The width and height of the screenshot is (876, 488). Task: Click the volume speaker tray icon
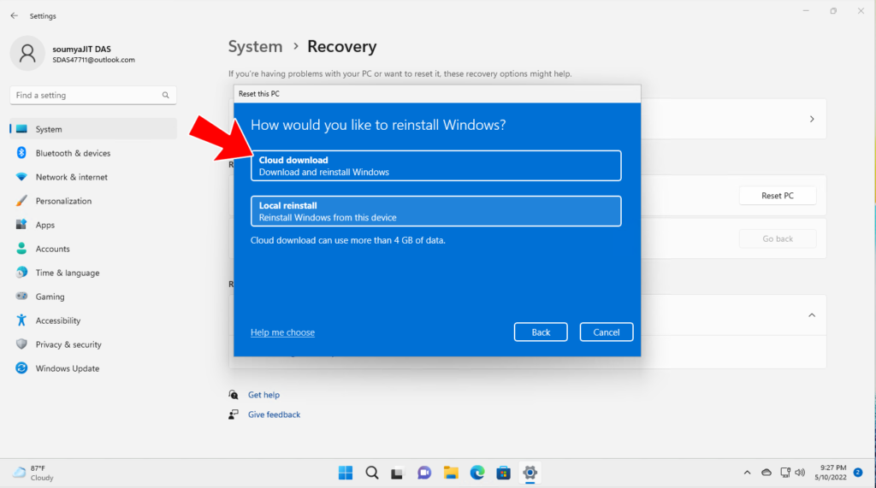click(x=800, y=473)
